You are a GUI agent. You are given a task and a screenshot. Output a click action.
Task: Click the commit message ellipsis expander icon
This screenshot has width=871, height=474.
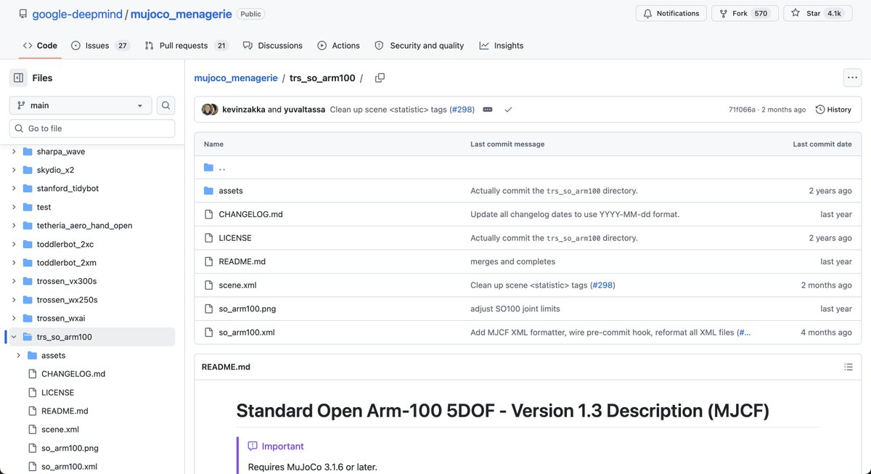[488, 110]
